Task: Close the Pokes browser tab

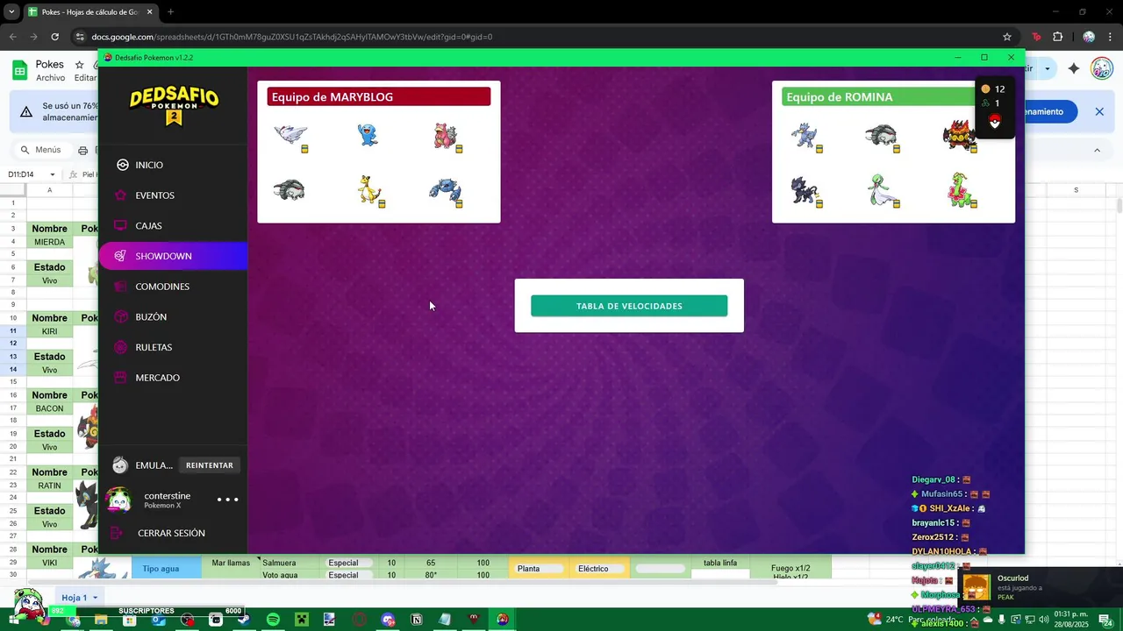Action: (x=150, y=12)
